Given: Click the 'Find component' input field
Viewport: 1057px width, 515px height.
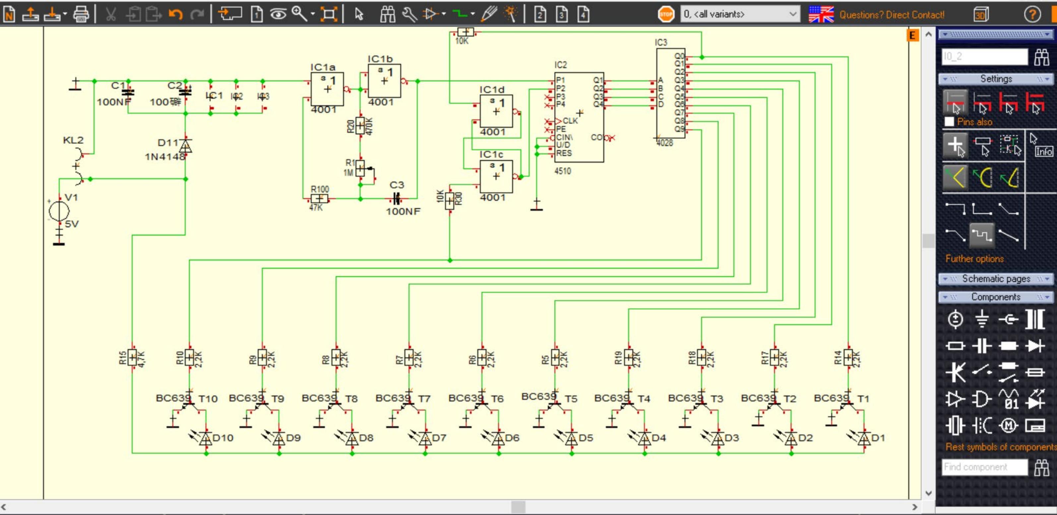Looking at the screenshot, I should point(984,467).
